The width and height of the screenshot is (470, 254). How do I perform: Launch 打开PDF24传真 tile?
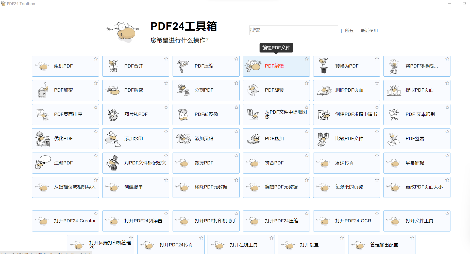click(x=171, y=244)
